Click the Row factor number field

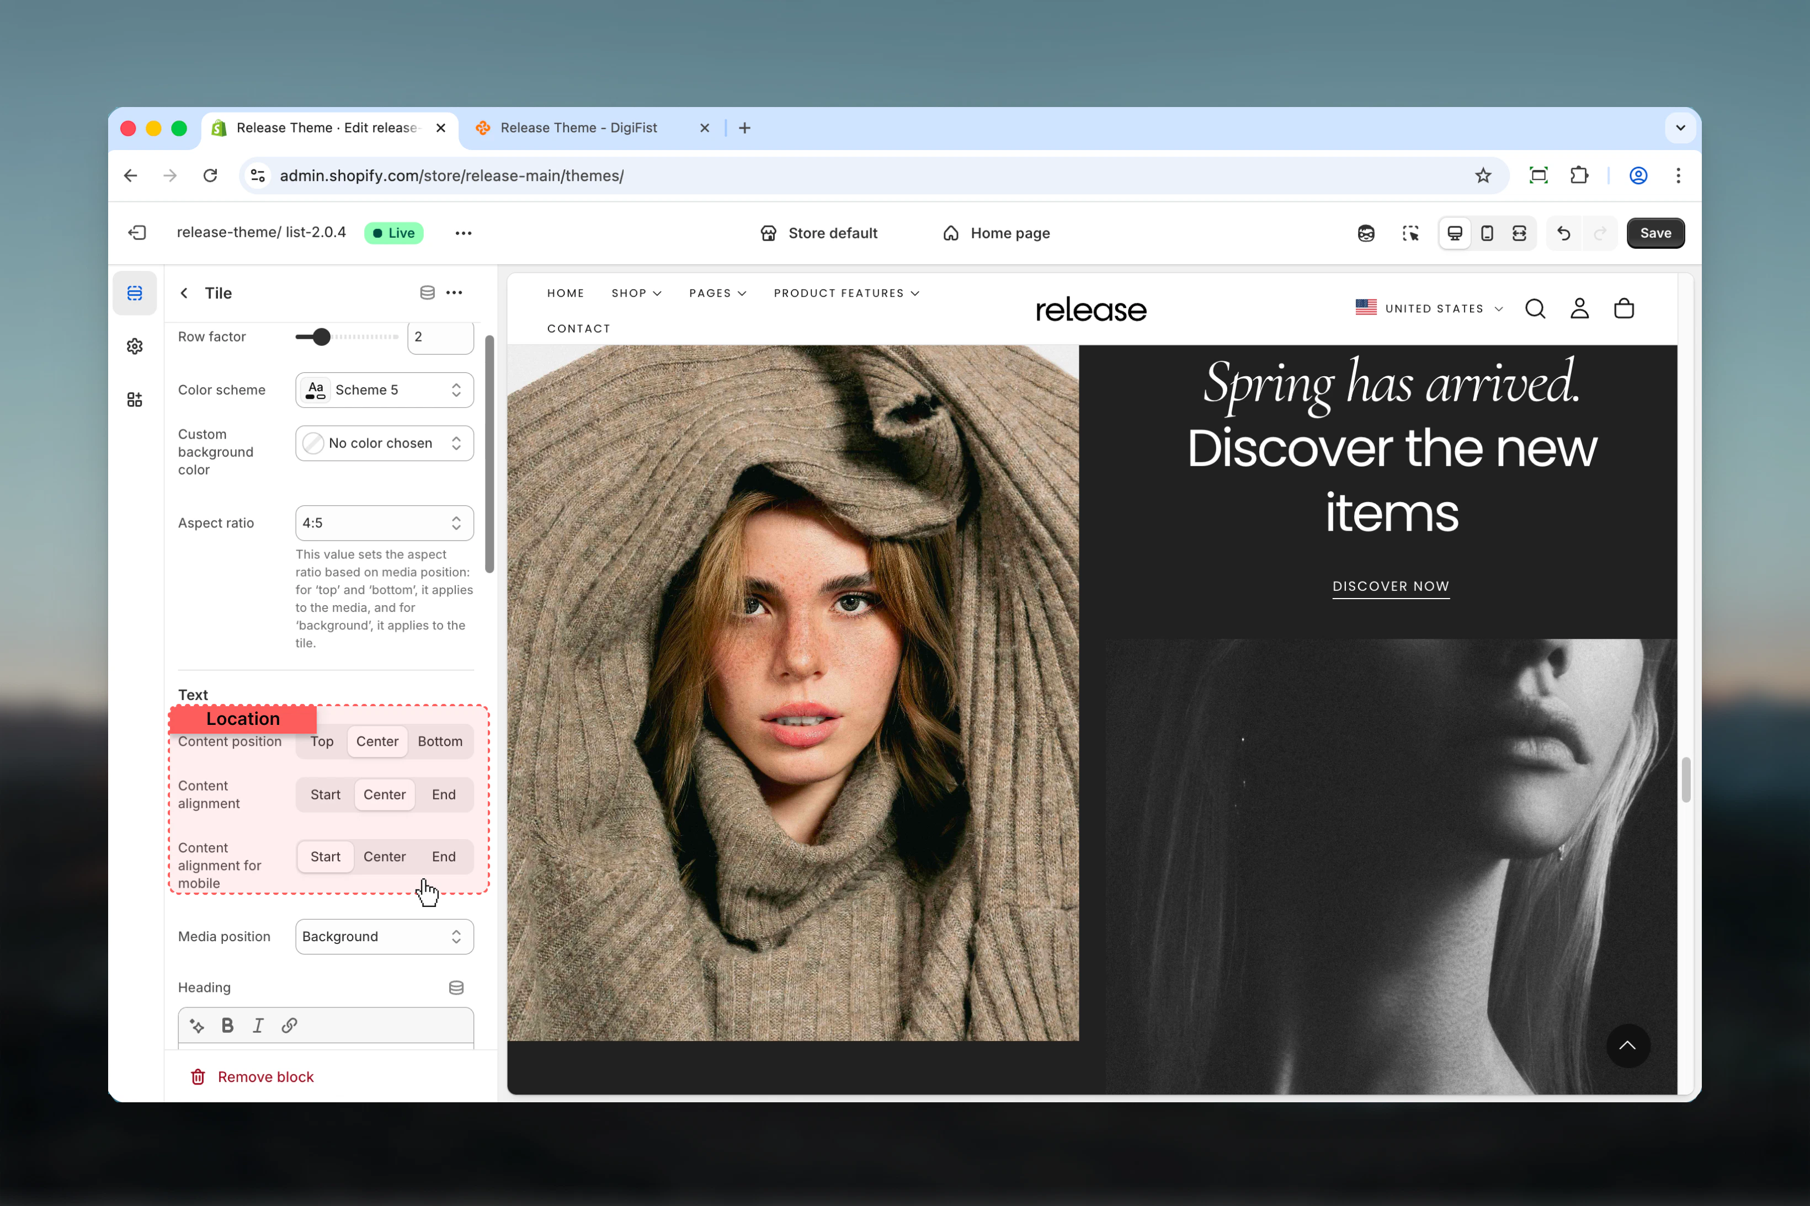coord(440,337)
